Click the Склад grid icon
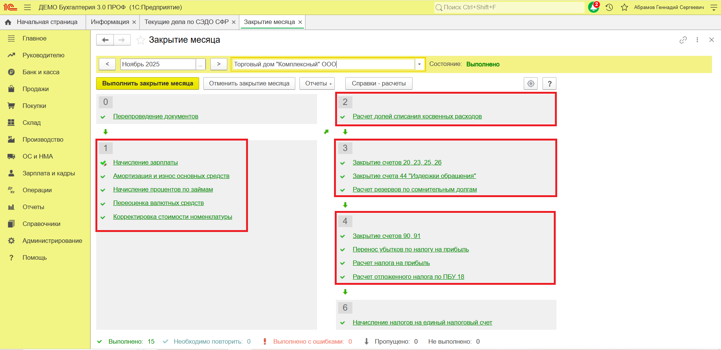Viewport: 721px width, 350px height. coord(11,123)
